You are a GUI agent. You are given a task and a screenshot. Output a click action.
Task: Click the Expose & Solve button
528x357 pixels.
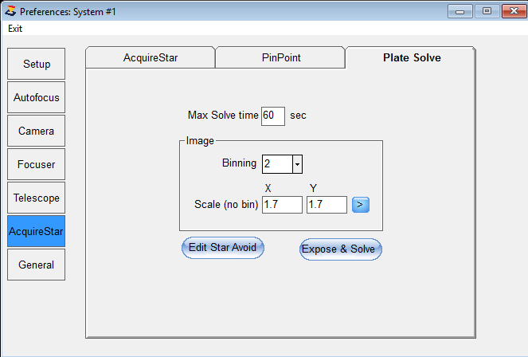pos(340,249)
